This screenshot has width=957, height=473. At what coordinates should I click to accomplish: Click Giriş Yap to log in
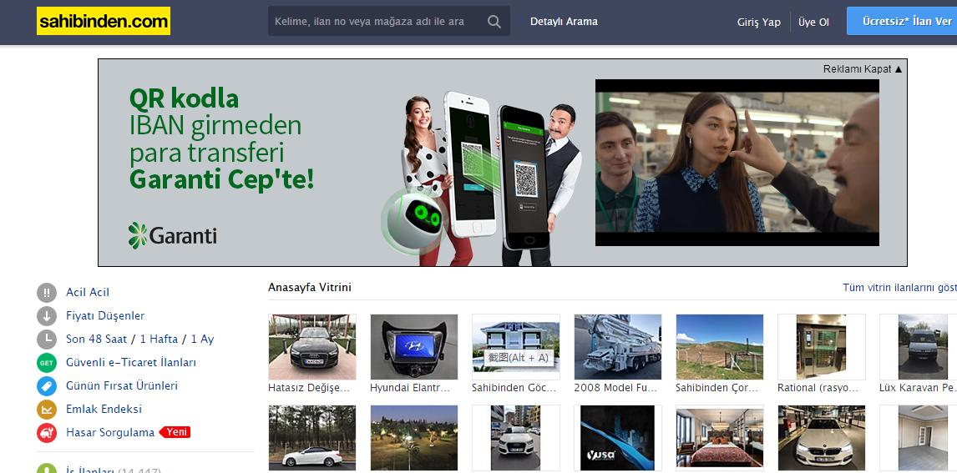[758, 22]
